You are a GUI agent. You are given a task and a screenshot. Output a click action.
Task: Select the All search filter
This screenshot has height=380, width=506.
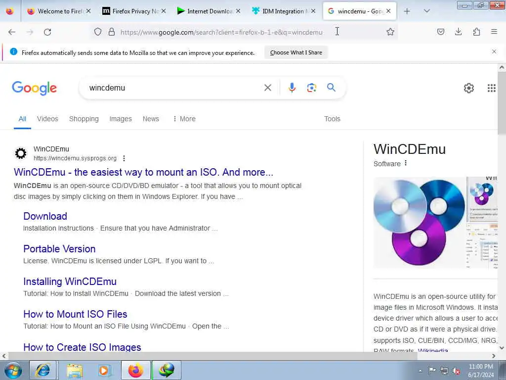pyautogui.click(x=22, y=119)
